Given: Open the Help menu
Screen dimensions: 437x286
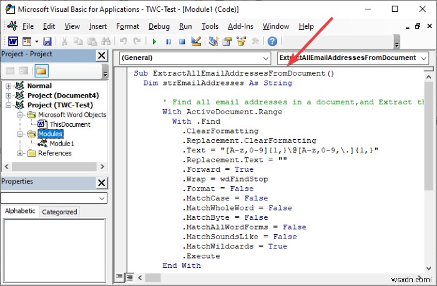Looking at the screenshot, I should tap(307, 26).
